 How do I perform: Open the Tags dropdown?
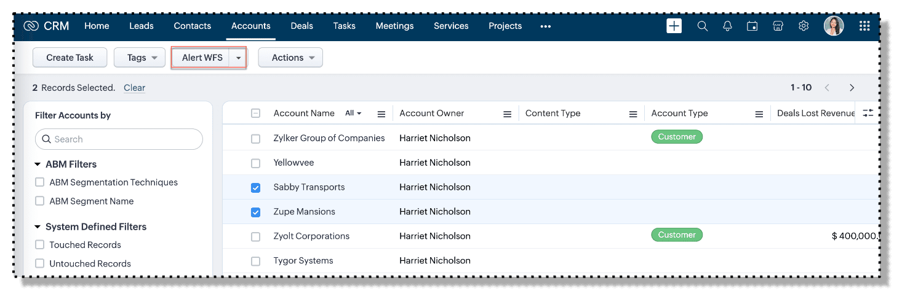[x=140, y=58]
